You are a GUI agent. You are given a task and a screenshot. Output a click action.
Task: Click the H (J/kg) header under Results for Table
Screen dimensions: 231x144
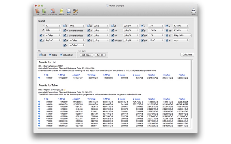(x=167, y=99)
